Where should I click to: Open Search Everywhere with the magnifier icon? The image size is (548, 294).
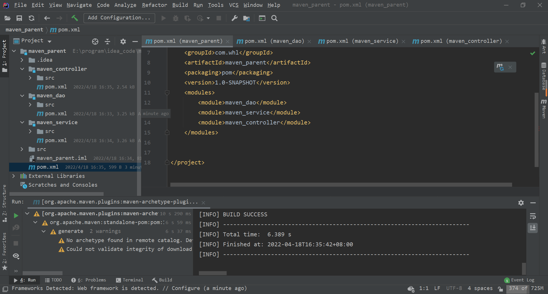(x=274, y=18)
